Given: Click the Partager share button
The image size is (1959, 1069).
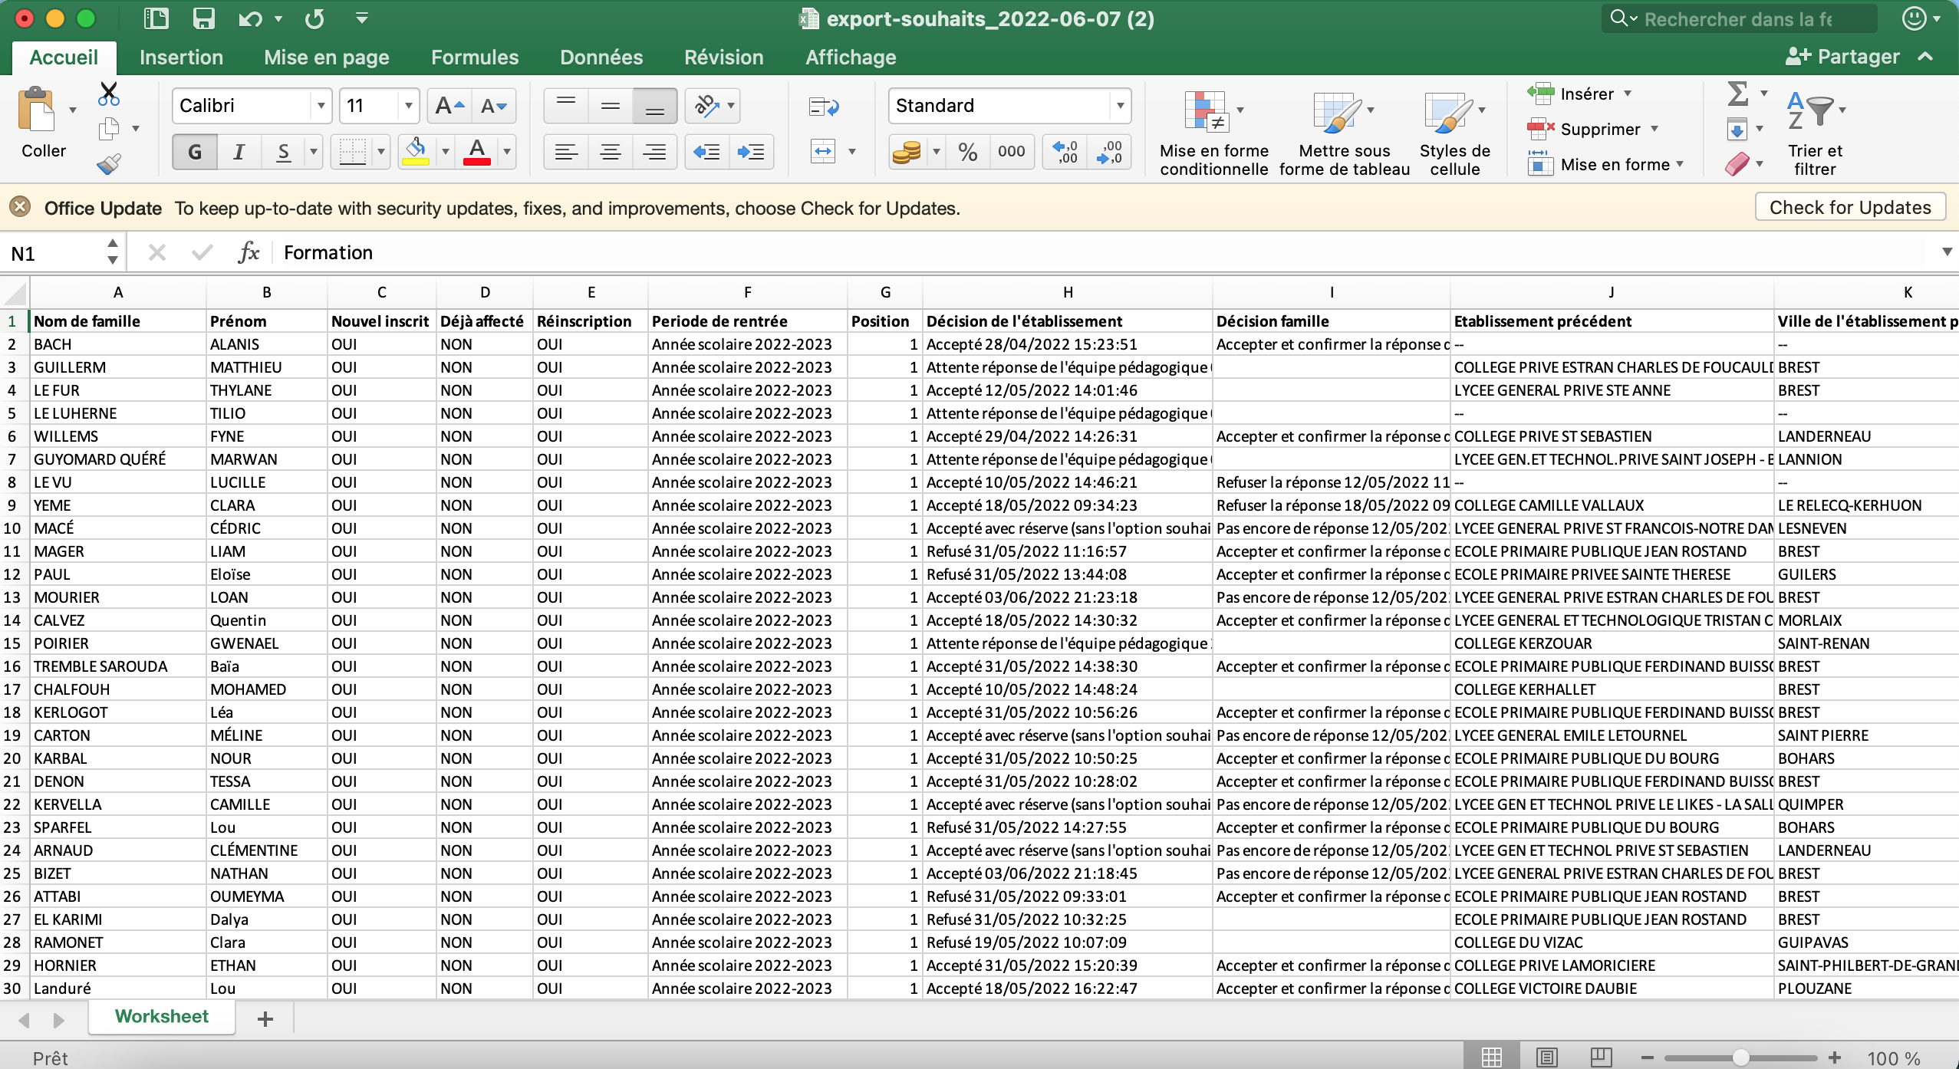Looking at the screenshot, I should click(x=1842, y=57).
